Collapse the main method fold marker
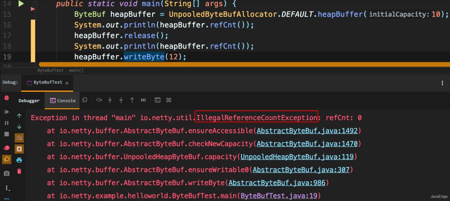Image resolution: width=450 pixels, height=201 pixels. pos(35,4)
